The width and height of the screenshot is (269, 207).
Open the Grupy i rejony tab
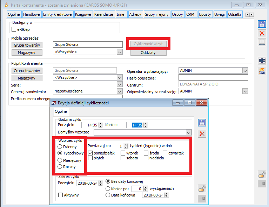click(x=157, y=14)
